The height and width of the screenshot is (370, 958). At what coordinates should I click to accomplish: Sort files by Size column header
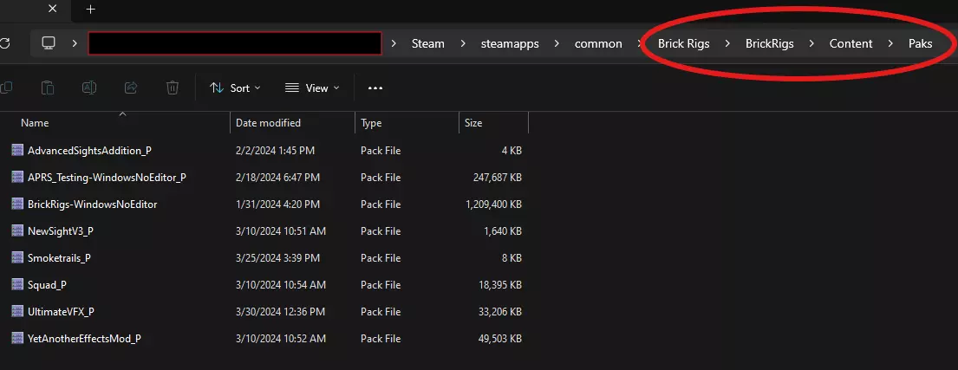(473, 123)
